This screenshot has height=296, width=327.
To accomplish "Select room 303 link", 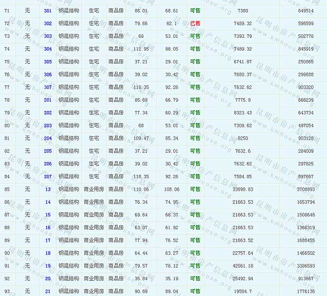I will tap(47, 36).
